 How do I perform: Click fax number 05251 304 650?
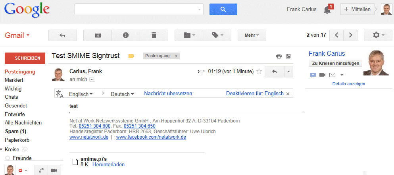coord(139,126)
